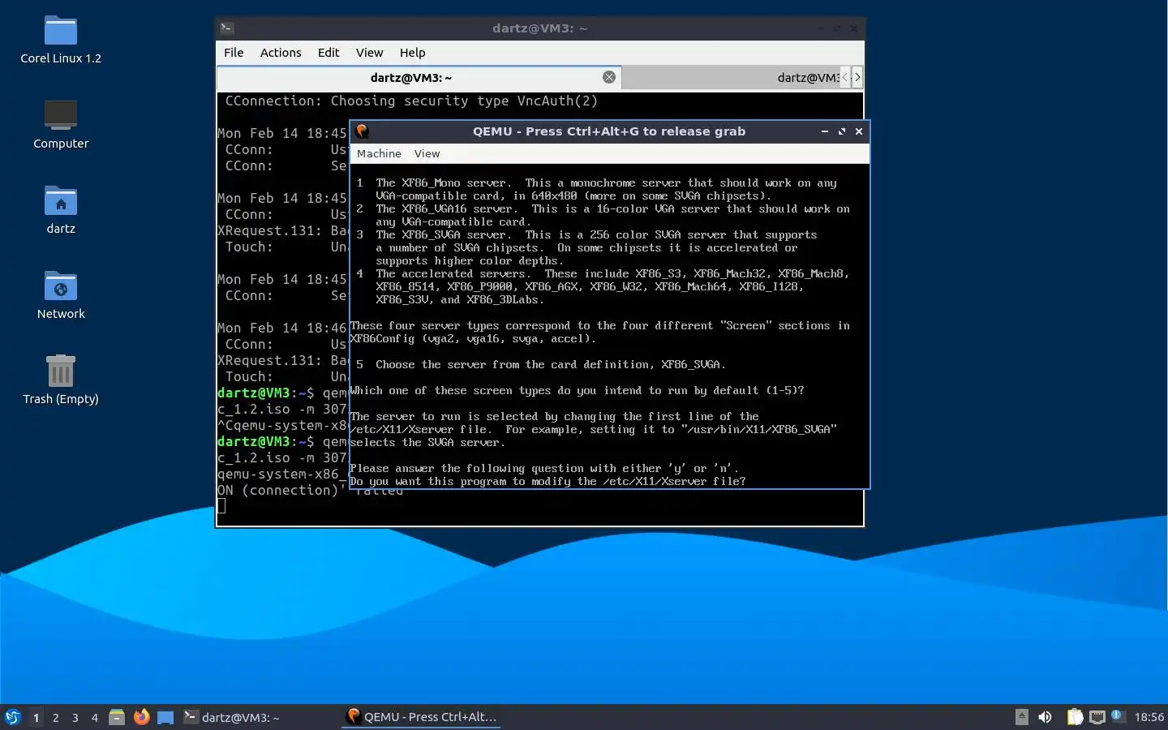The image size is (1168, 730).
Task: Switch to workspace 1 in pager
Action: tap(36, 717)
